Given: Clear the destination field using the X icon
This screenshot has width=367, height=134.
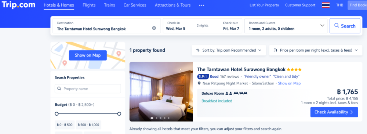Looking at the screenshot, I should pos(154,28).
